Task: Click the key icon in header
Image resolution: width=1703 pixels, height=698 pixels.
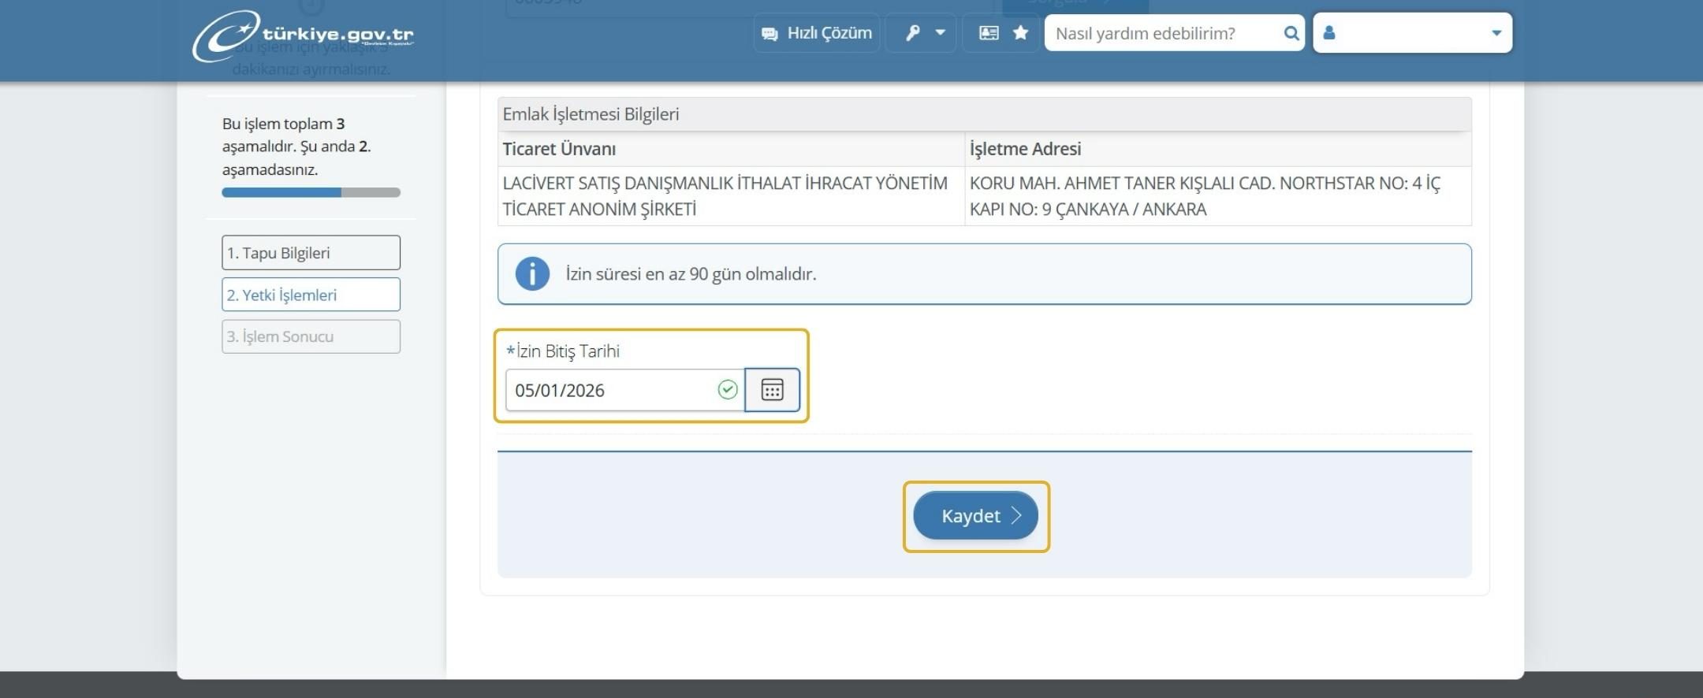Action: coord(912,33)
